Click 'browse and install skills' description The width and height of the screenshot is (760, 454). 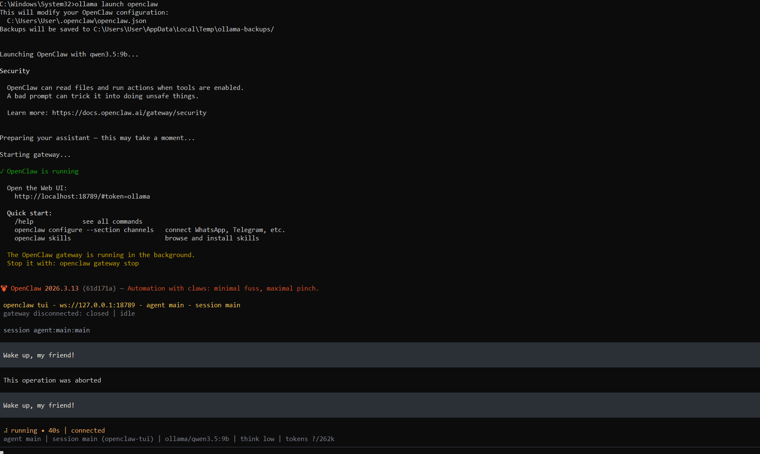click(x=212, y=238)
